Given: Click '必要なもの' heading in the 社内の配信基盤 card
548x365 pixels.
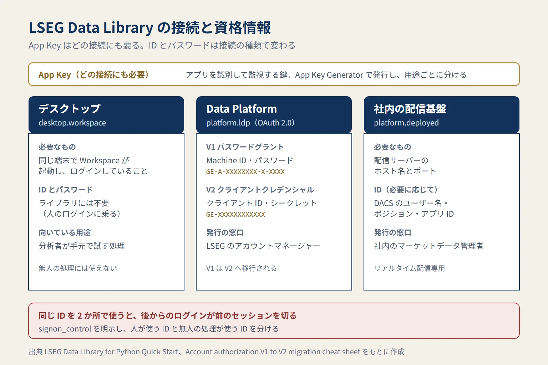Looking at the screenshot, I should coord(392,147).
